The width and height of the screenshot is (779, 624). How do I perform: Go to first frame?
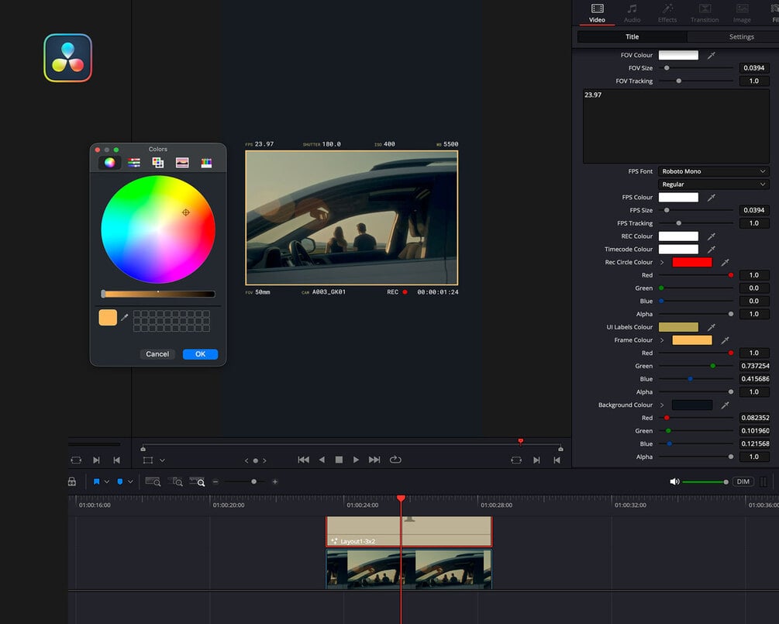[304, 460]
